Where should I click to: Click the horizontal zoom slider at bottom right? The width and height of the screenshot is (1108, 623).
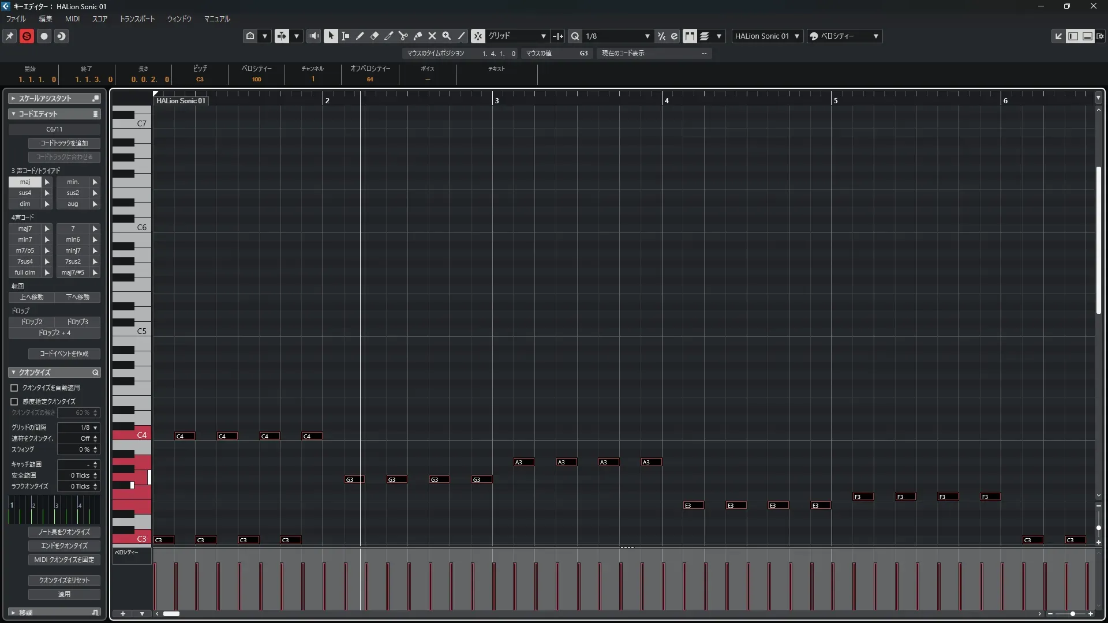[x=1072, y=614]
